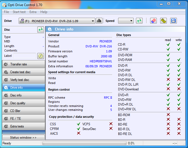Image resolution: width=188 pixels, height=148 pixels.
Task: Click the progress bar in status bar
Action: click(84, 143)
